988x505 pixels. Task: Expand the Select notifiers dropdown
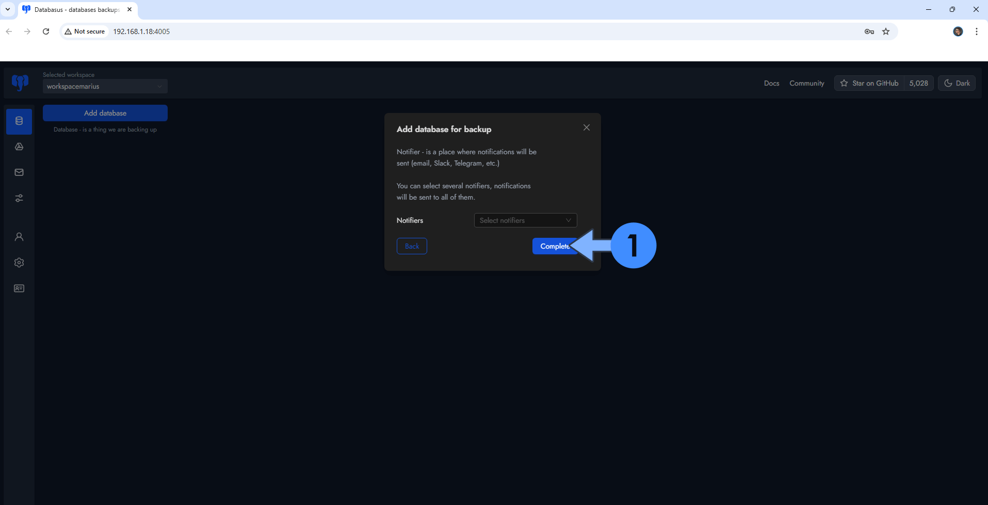coord(525,220)
